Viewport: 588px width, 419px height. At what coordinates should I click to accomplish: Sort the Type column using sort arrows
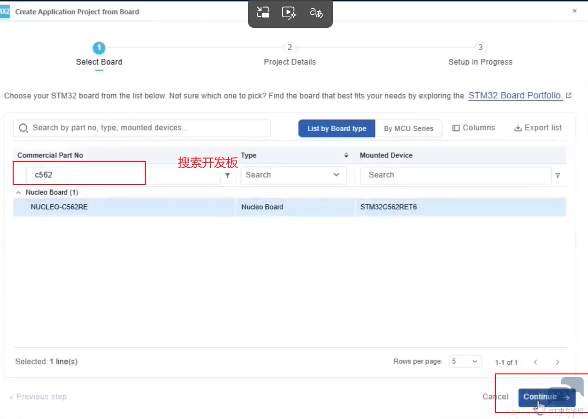coord(346,155)
